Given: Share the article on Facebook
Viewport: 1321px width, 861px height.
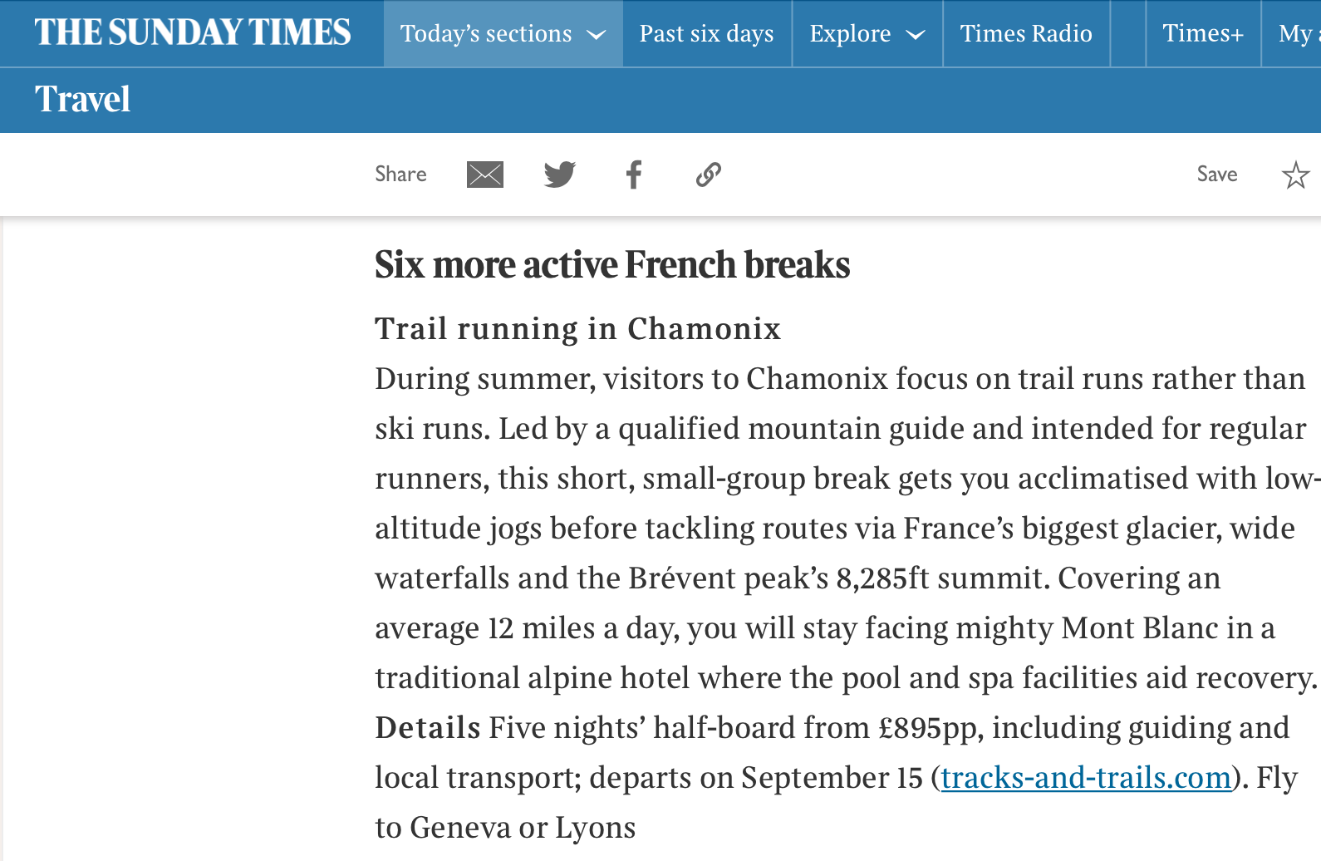Looking at the screenshot, I should point(634,175).
